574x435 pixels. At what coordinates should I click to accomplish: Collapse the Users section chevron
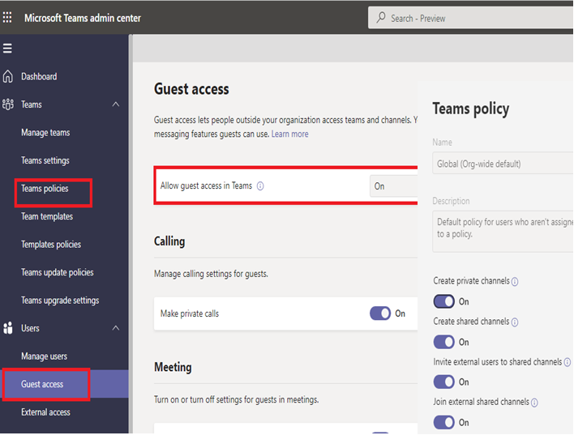pos(116,328)
